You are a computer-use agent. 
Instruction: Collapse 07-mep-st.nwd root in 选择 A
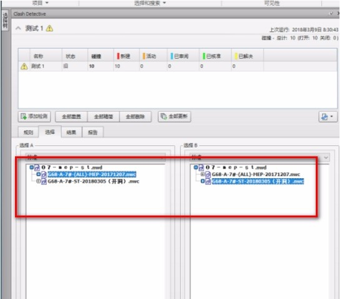click(x=32, y=167)
